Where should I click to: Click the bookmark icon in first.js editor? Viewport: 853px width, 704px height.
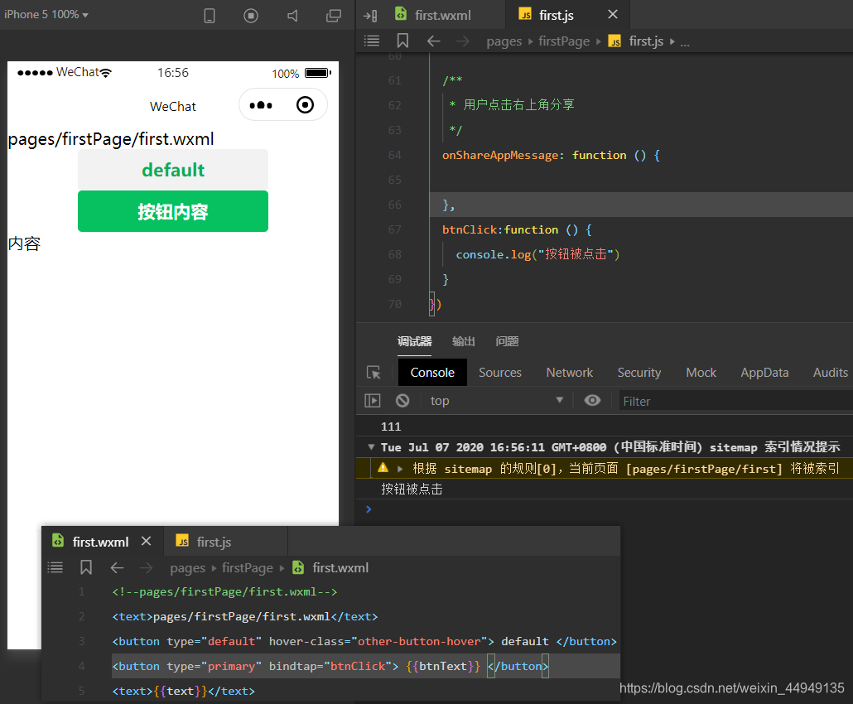pos(402,41)
